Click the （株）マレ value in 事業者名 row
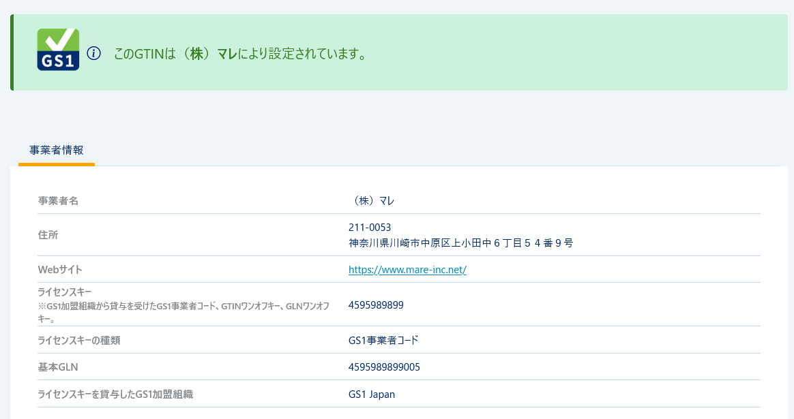The image size is (794, 419). (372, 201)
